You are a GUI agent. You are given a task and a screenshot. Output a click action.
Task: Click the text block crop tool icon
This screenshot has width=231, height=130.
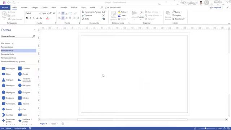(x=104, y=19)
